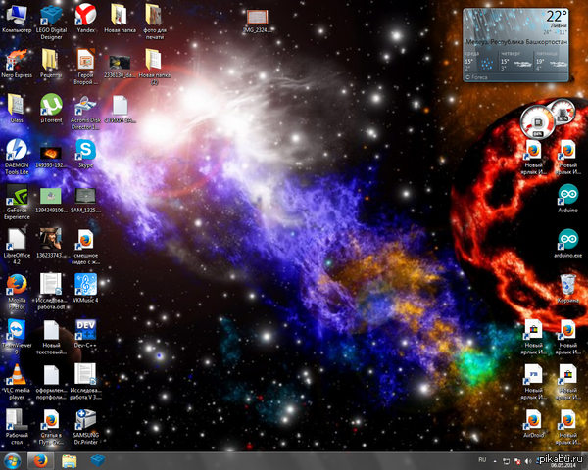Image resolution: width=588 pixels, height=470 pixels.
Task: Launch DAEMON Tools Lite
Action: [x=16, y=150]
